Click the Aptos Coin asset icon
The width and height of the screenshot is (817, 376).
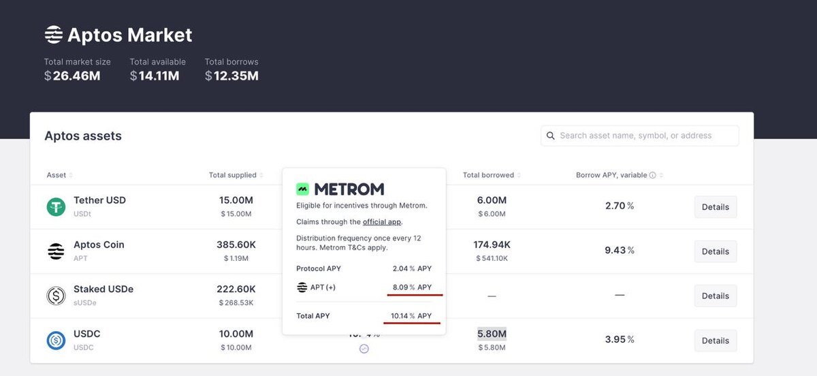click(x=56, y=251)
